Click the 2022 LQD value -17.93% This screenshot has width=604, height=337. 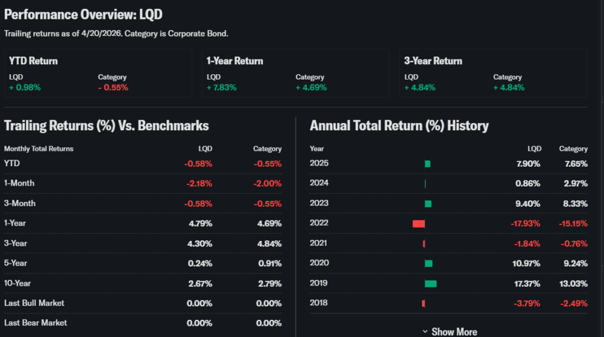[526, 223]
